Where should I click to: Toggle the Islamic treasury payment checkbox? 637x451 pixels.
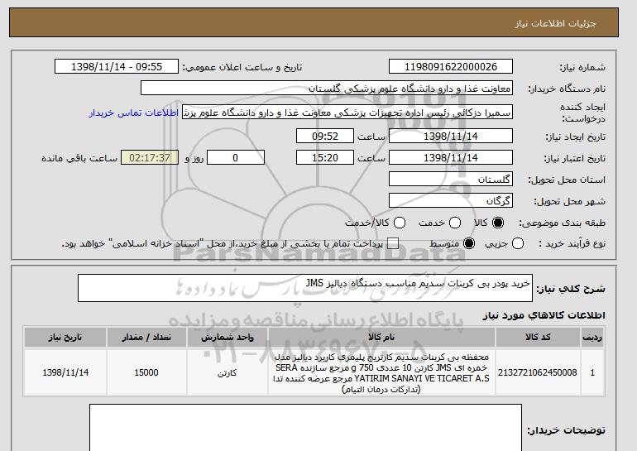coord(393,244)
